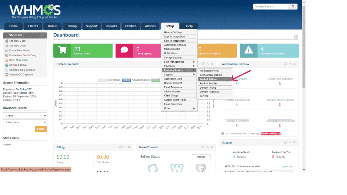
Task: Select Product Addons from the submenu
Action: (x=215, y=79)
